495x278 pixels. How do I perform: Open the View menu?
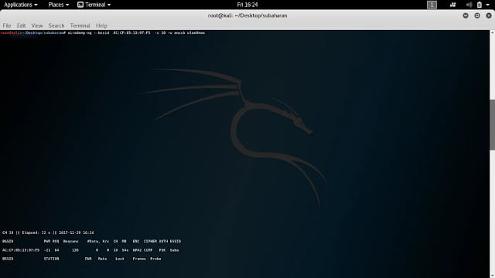pos(37,25)
